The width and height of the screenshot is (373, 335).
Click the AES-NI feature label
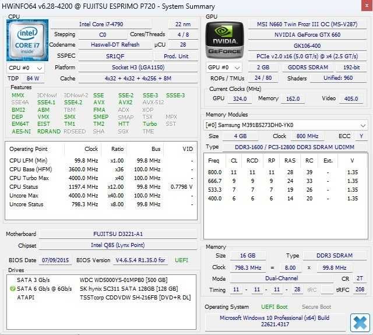(x=21, y=132)
